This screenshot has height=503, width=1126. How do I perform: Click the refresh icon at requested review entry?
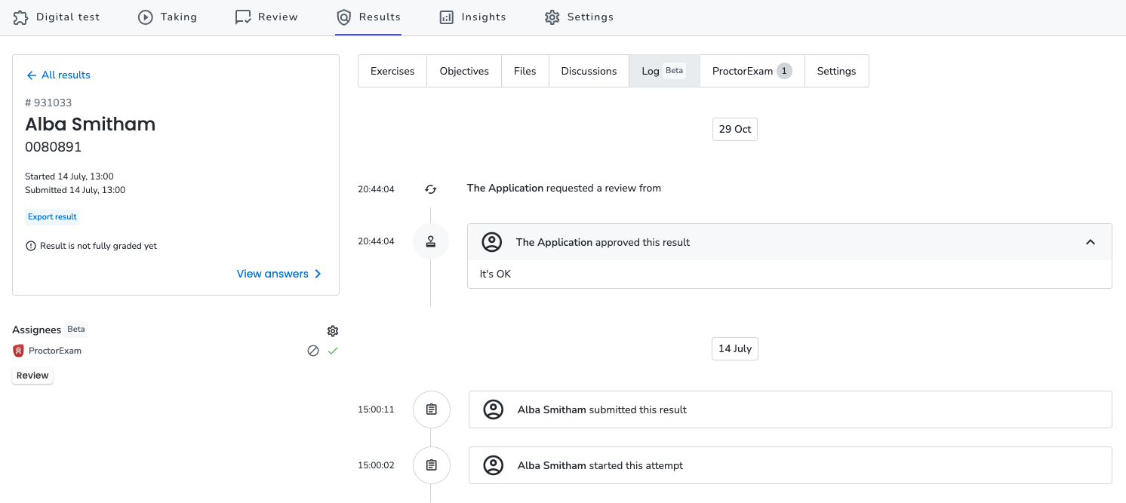tap(431, 189)
